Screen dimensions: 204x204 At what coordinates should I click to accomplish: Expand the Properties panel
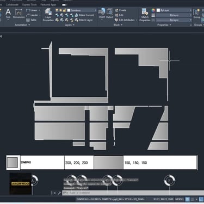[164, 25]
